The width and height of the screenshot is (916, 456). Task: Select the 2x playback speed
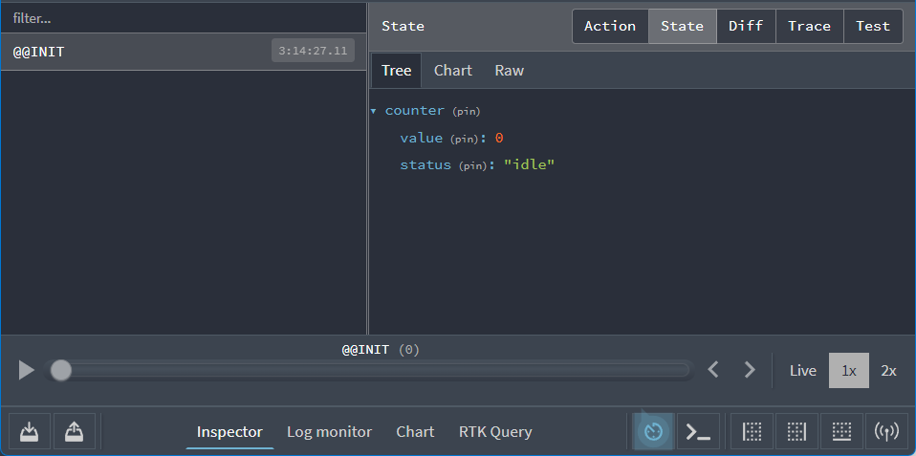click(x=888, y=371)
